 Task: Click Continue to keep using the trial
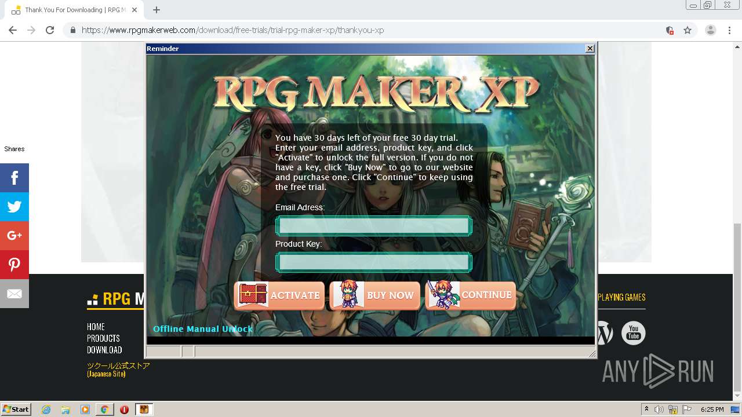pyautogui.click(x=471, y=295)
